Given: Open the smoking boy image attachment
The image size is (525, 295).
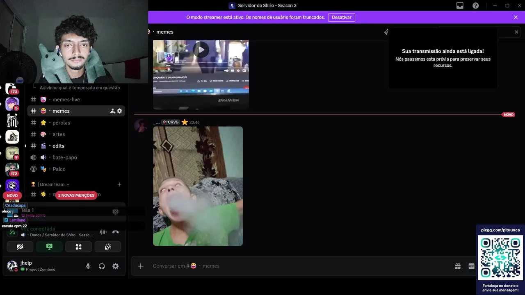Looking at the screenshot, I should click(x=198, y=186).
